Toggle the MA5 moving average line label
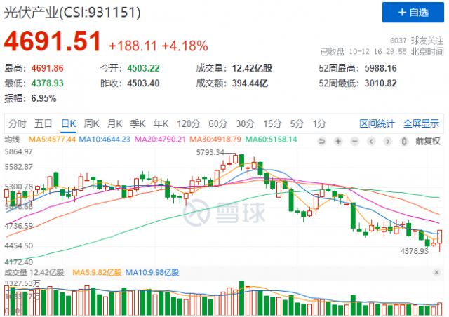 [54, 140]
